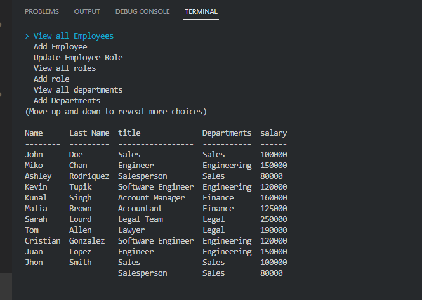Click the prompt arrow beside View all Employees
422x300 pixels.
pyautogui.click(x=27, y=36)
